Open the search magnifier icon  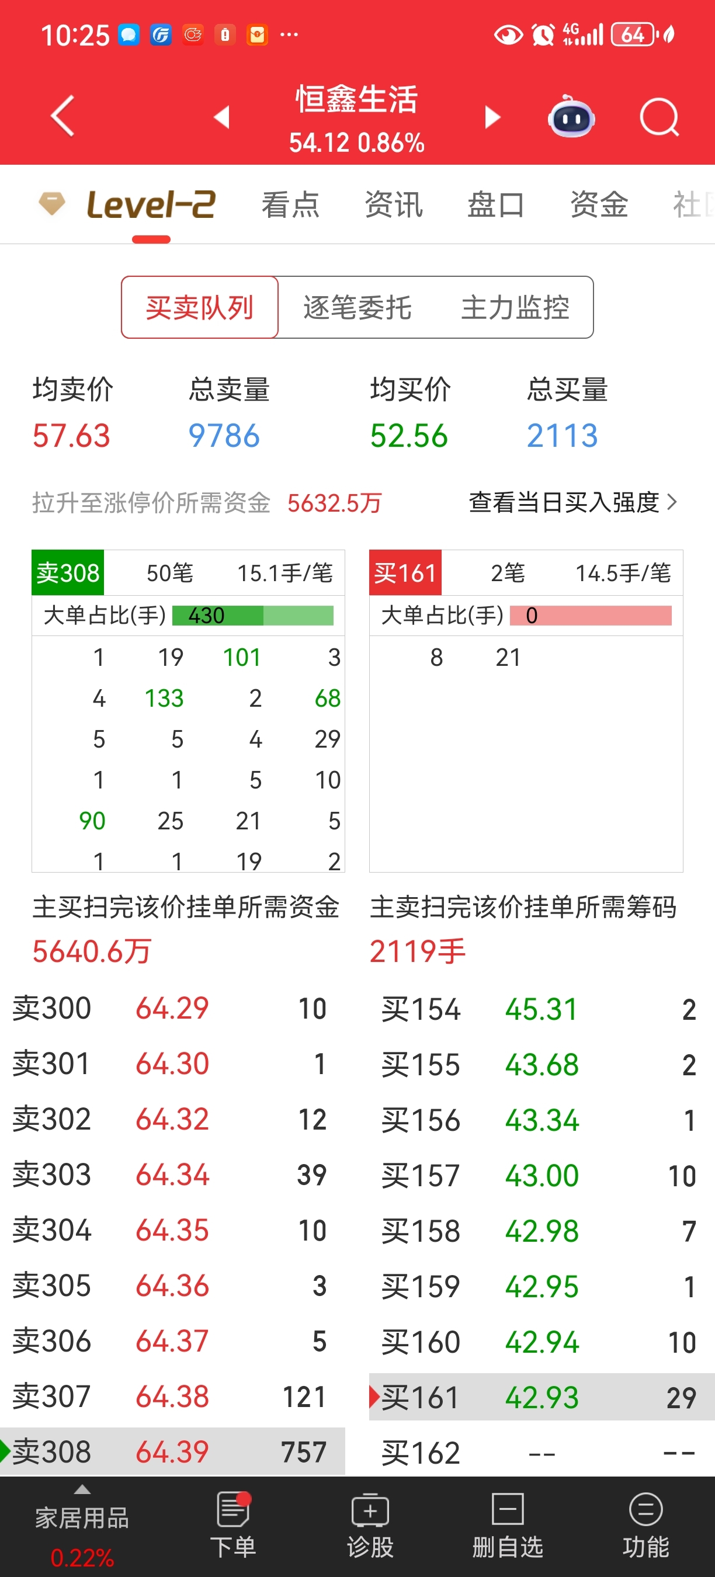[660, 116]
